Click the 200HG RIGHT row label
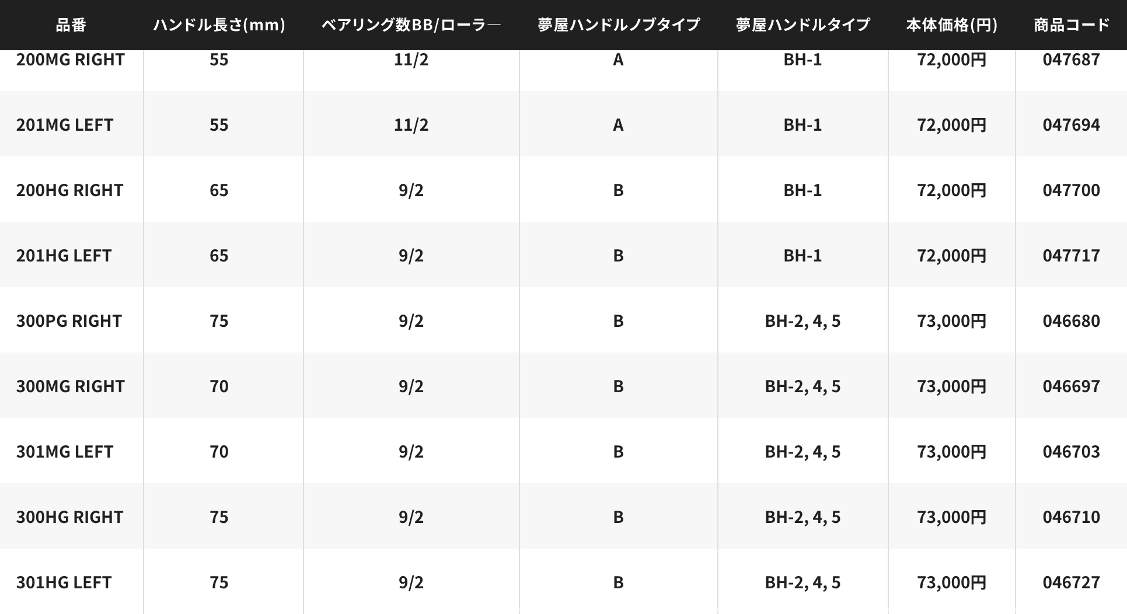The width and height of the screenshot is (1127, 614). (x=69, y=190)
